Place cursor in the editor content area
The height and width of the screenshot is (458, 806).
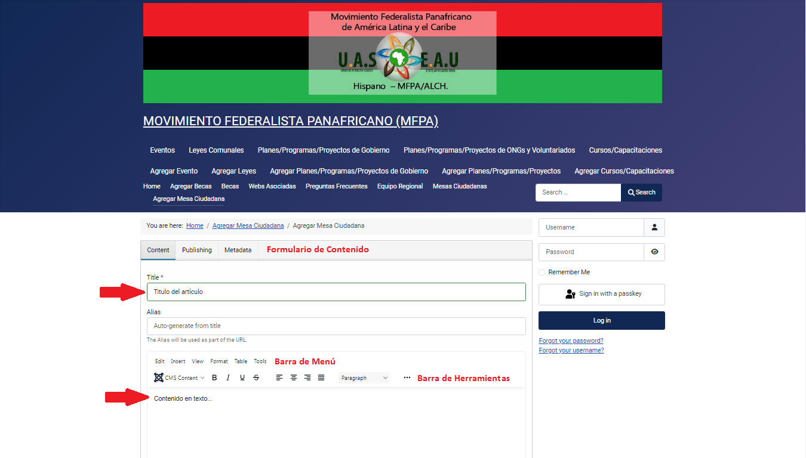coord(336,423)
